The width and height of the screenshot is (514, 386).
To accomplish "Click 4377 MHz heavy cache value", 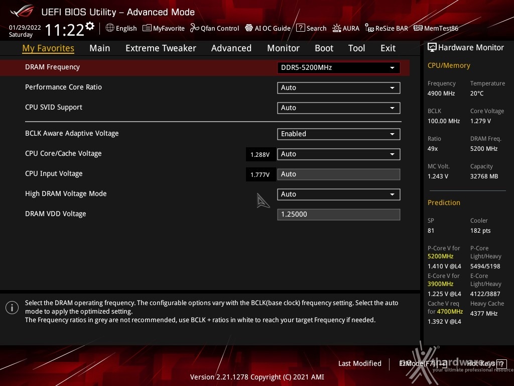I will (484, 314).
